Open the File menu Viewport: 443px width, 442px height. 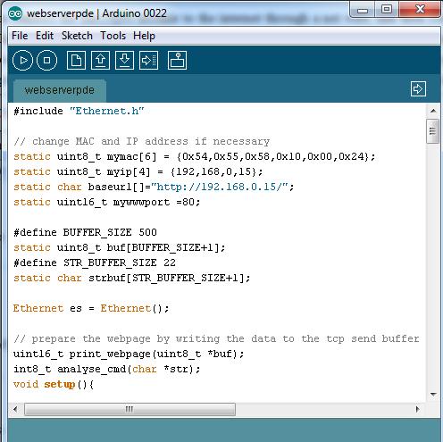[20, 36]
